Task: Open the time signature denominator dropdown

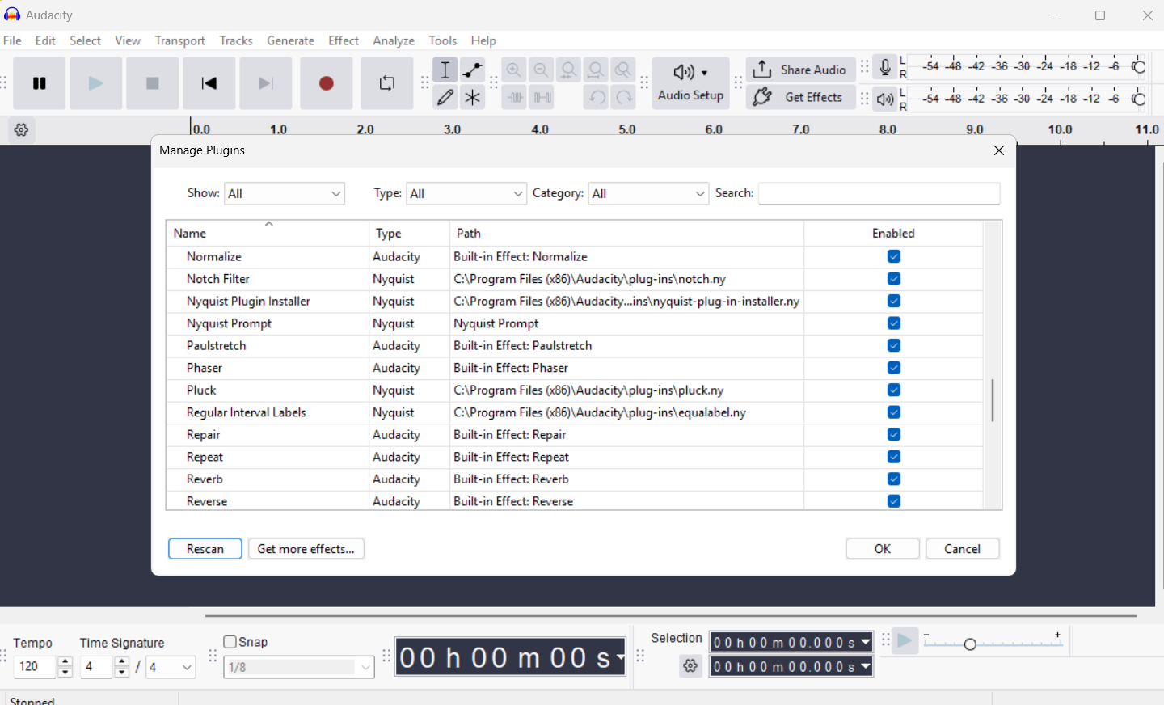Action: (x=171, y=667)
